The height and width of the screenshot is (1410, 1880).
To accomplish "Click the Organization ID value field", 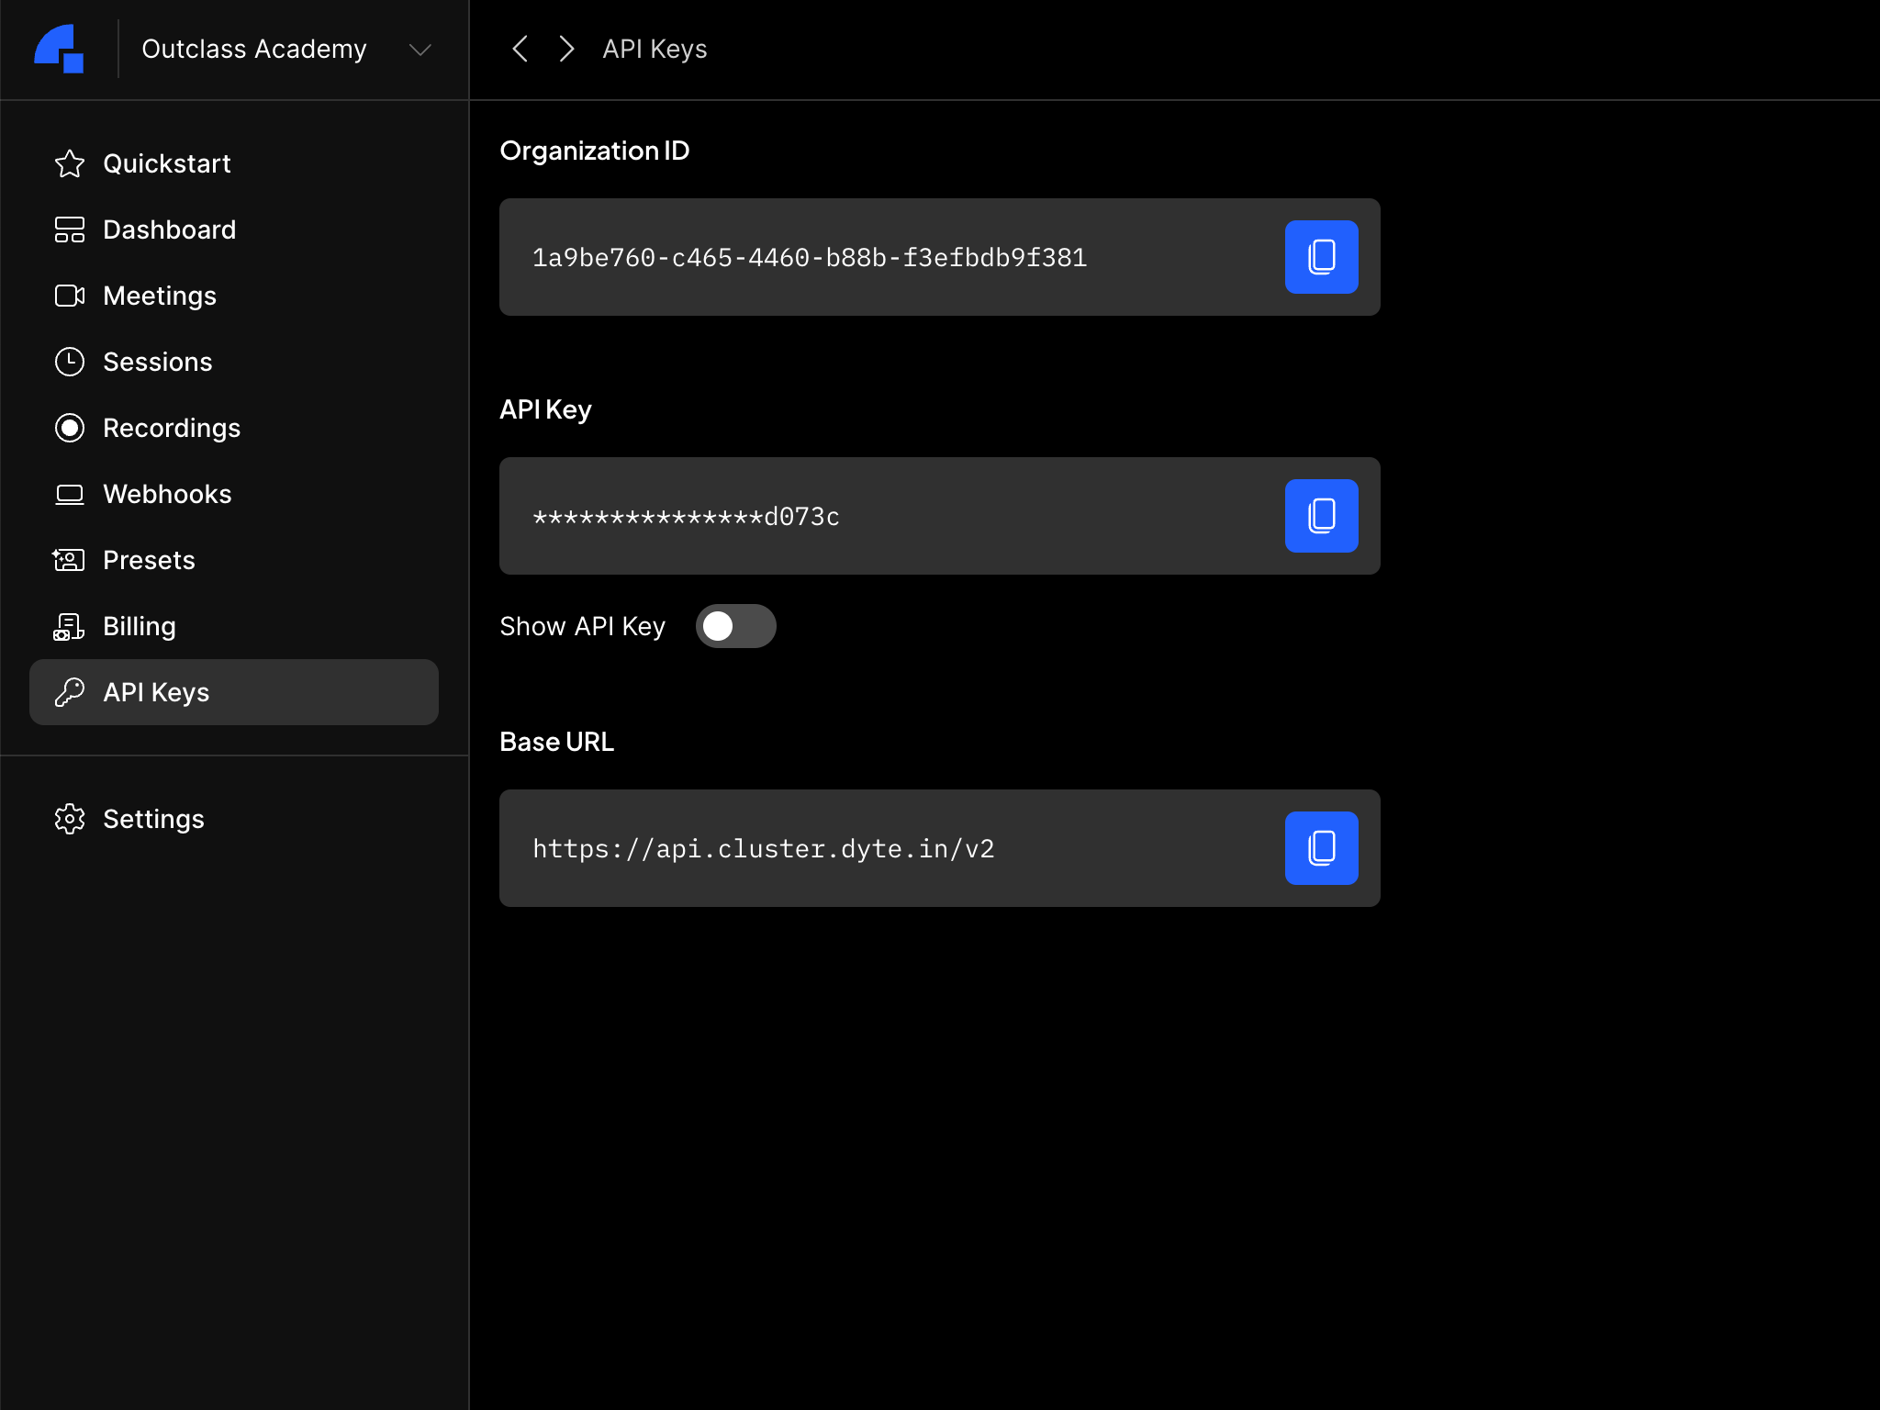I will (881, 257).
